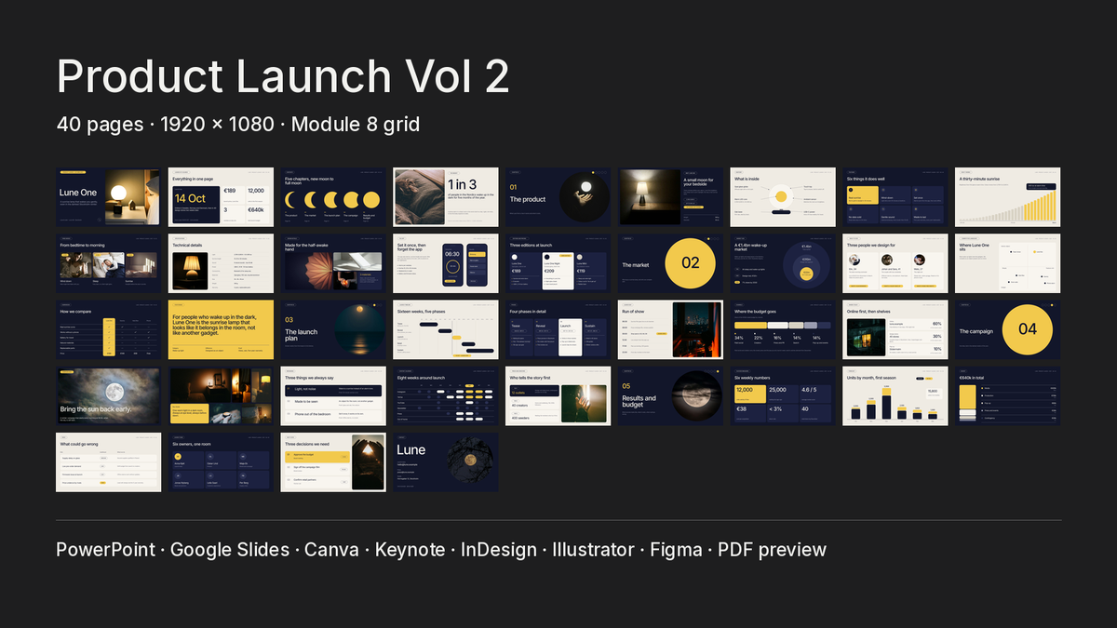The height and width of the screenshot is (628, 1117).
Task: Open 'Made for the half-awake hand' slide
Action: (x=333, y=263)
